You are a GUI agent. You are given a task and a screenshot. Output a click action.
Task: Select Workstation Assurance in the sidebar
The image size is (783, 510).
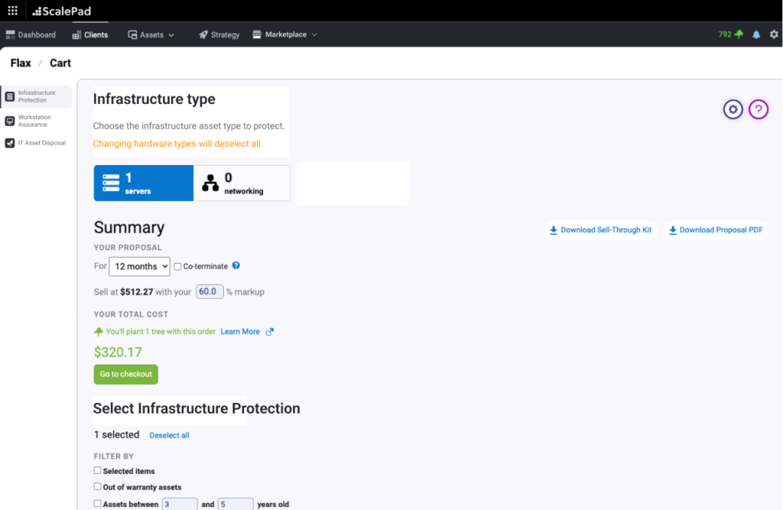coord(36,120)
